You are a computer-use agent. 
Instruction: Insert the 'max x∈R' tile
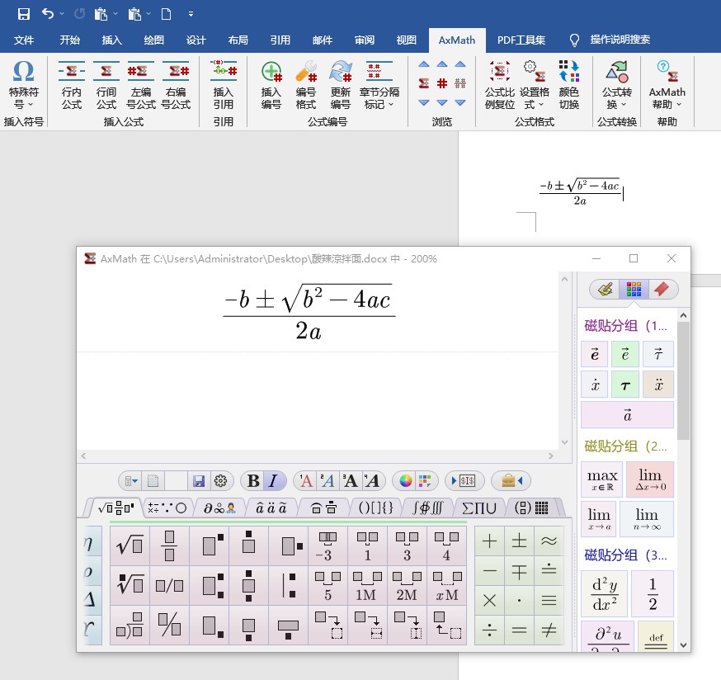pyautogui.click(x=602, y=479)
